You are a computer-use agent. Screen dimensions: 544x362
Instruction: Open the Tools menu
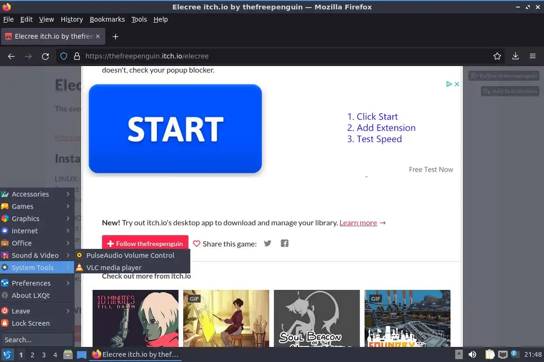click(x=139, y=19)
